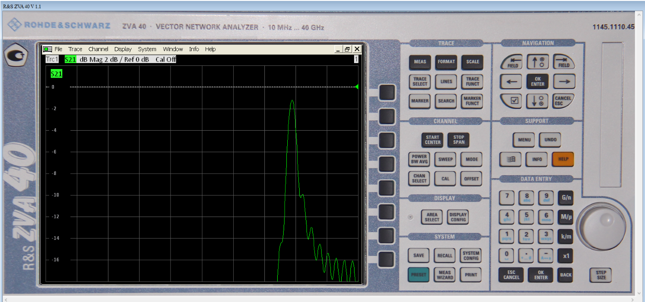Screen dimensions: 645x302
Task: Click the number 7 key
Action: click(506, 198)
